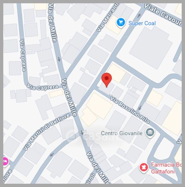Click the Farmacia Gattafoni pharmacy icon
Viewport: 185px width, 187px height.
(144, 168)
